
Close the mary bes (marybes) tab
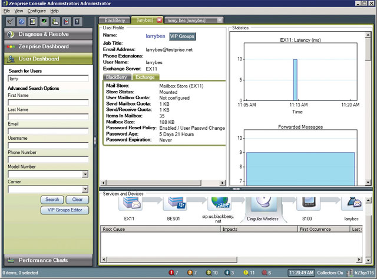(220, 20)
